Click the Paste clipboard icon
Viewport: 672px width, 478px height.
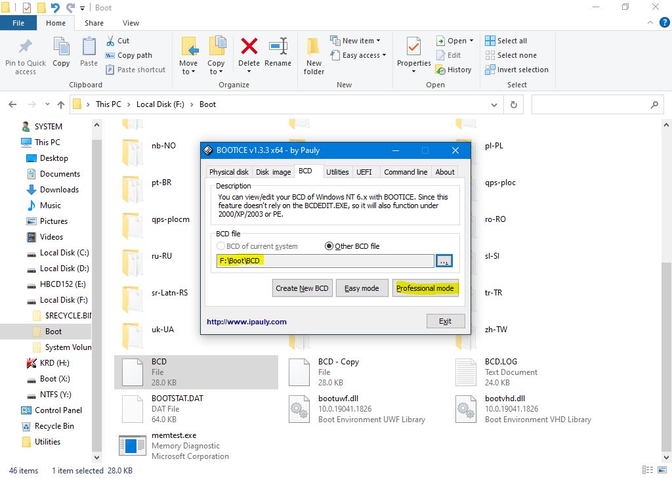89,47
